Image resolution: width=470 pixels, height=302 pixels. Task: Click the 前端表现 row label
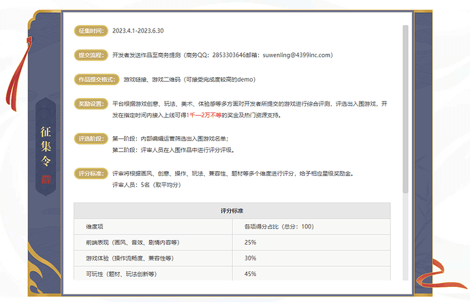click(133, 242)
